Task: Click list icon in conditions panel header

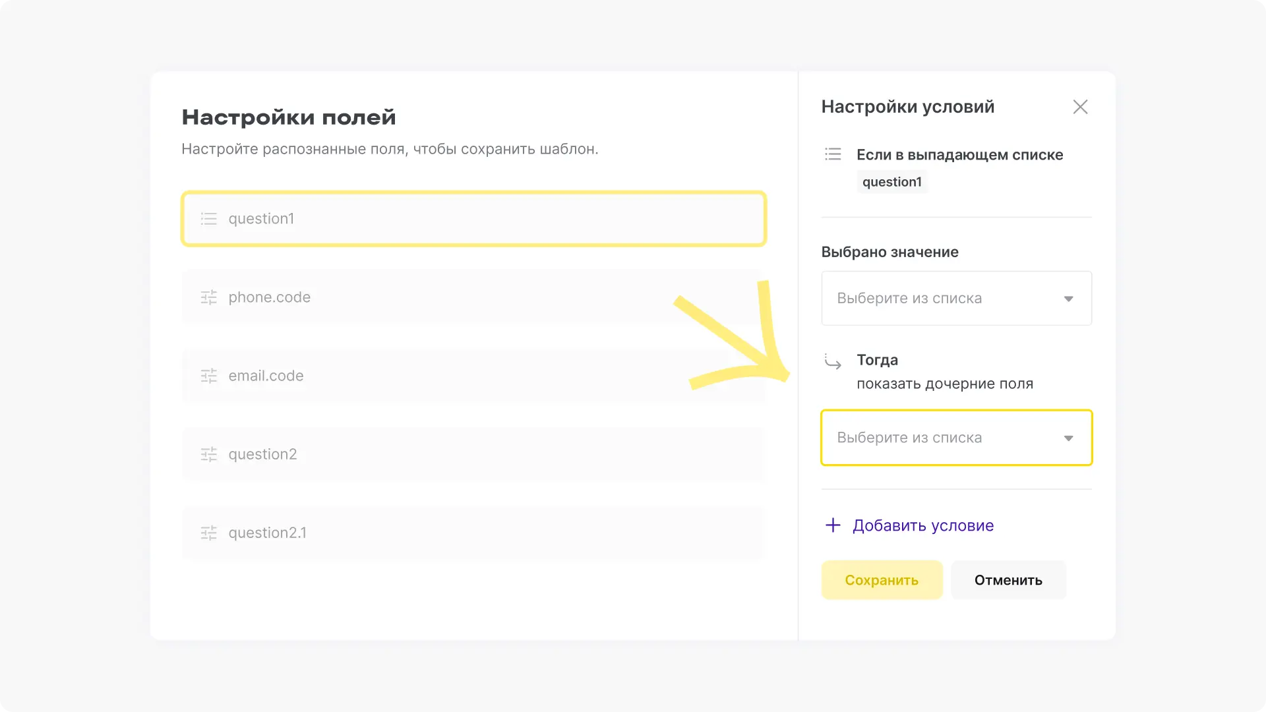Action: (833, 154)
